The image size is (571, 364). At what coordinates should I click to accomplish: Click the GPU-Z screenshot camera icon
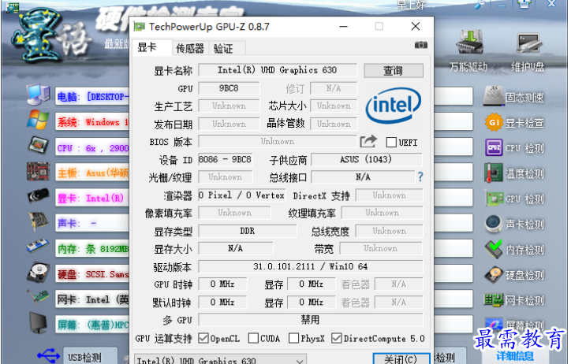click(x=420, y=45)
